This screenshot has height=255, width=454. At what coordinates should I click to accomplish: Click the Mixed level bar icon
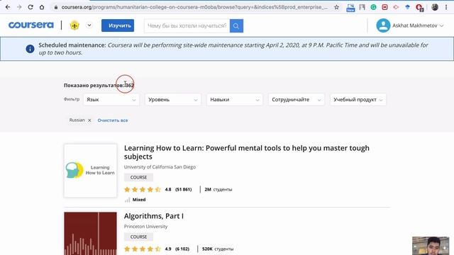[127, 200]
